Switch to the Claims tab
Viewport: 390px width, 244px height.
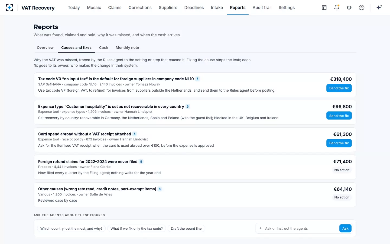115,8
